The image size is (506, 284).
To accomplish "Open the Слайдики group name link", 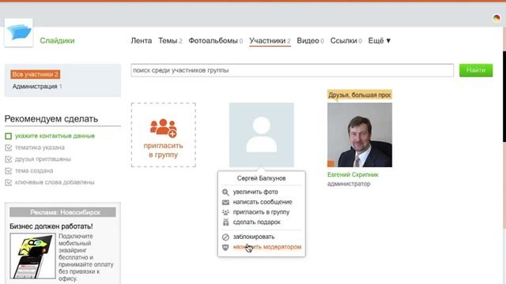I will pos(57,40).
